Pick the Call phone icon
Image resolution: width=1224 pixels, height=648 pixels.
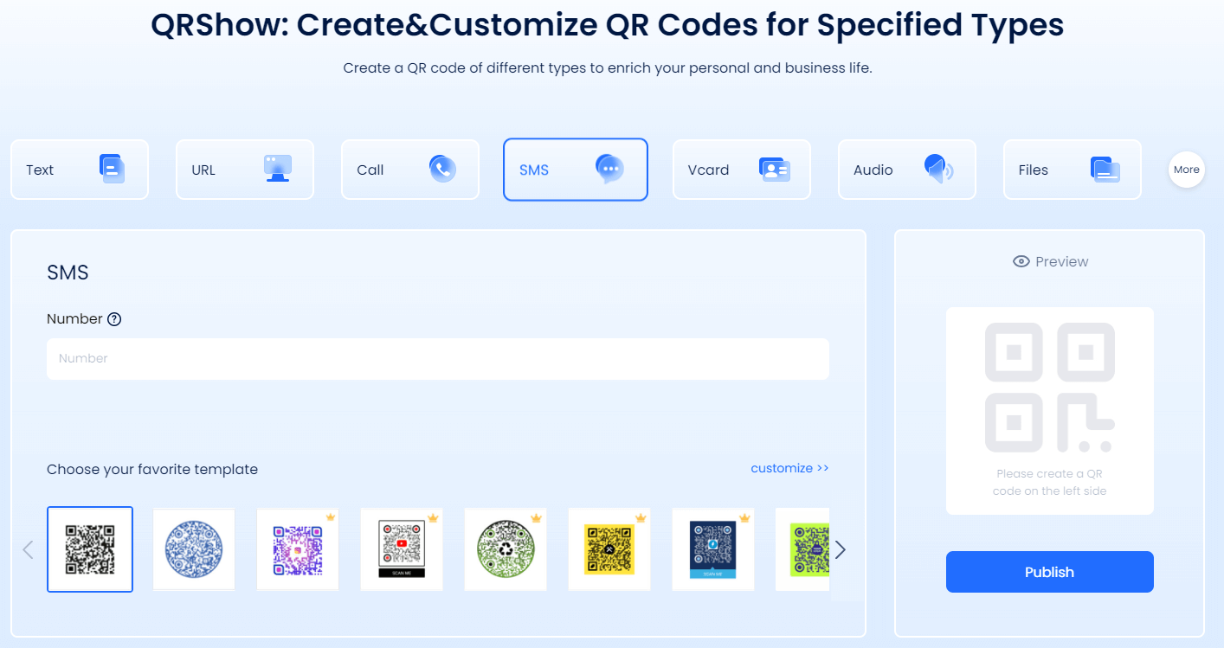(x=442, y=169)
